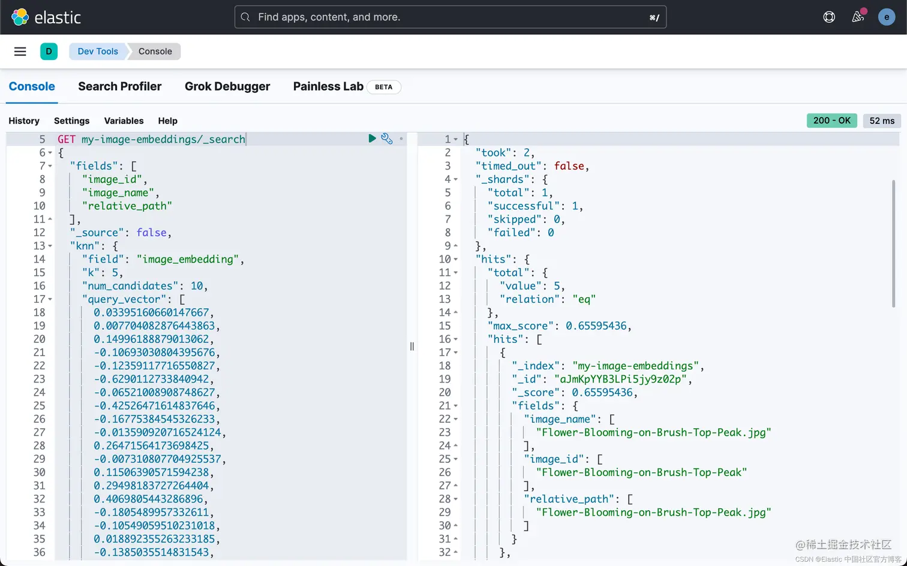Screen dimensions: 907x566
Task: Click the "_index": "my-image-embeddings" response line
Action: coord(608,366)
